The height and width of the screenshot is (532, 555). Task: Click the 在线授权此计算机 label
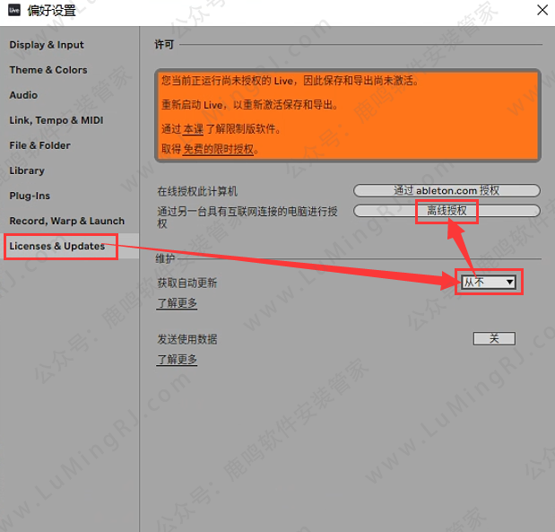[x=197, y=191]
